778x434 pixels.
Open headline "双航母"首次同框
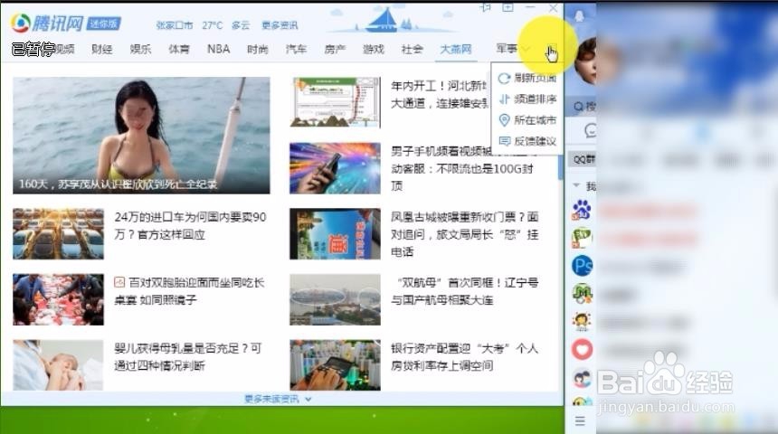[x=464, y=291]
